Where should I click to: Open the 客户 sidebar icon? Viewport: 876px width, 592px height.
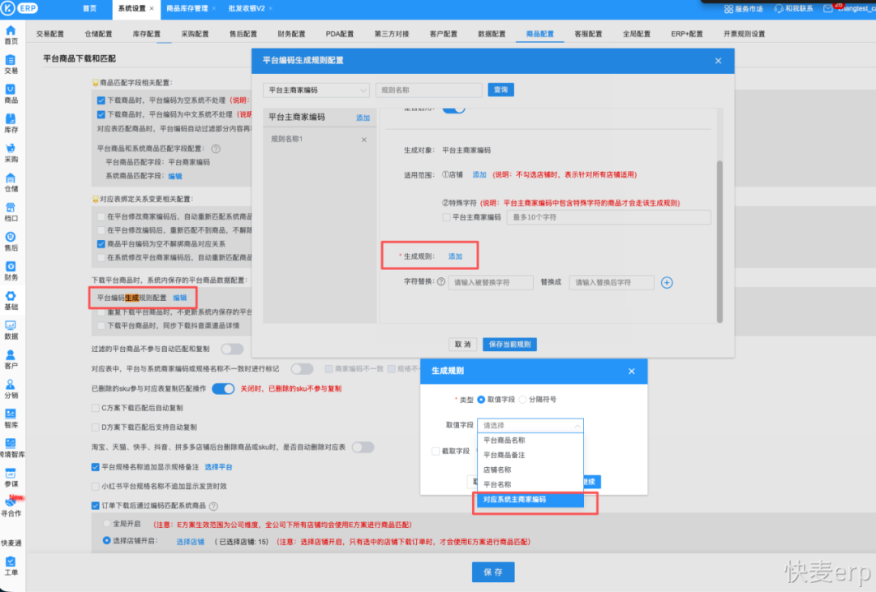(x=11, y=355)
